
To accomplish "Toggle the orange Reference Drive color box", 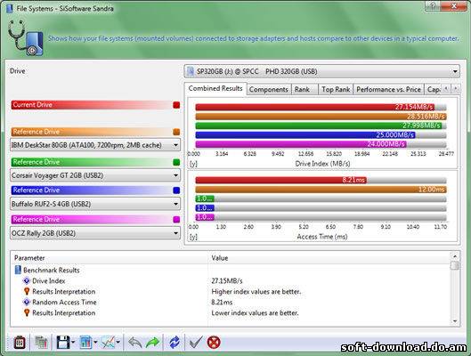I will (176, 132).
